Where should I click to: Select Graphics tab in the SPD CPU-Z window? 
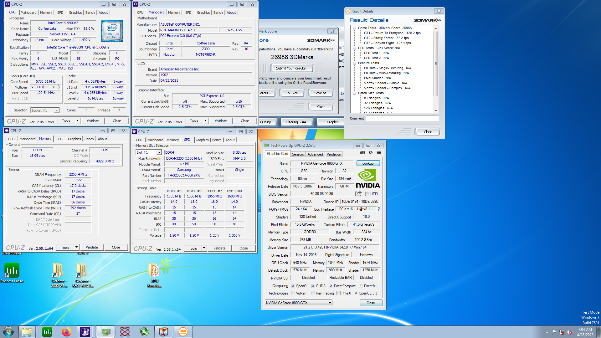click(x=202, y=140)
